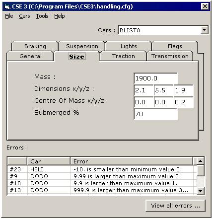212x219 pixels.
Task: Click the Centre Of Mass y field
Action: click(x=164, y=102)
